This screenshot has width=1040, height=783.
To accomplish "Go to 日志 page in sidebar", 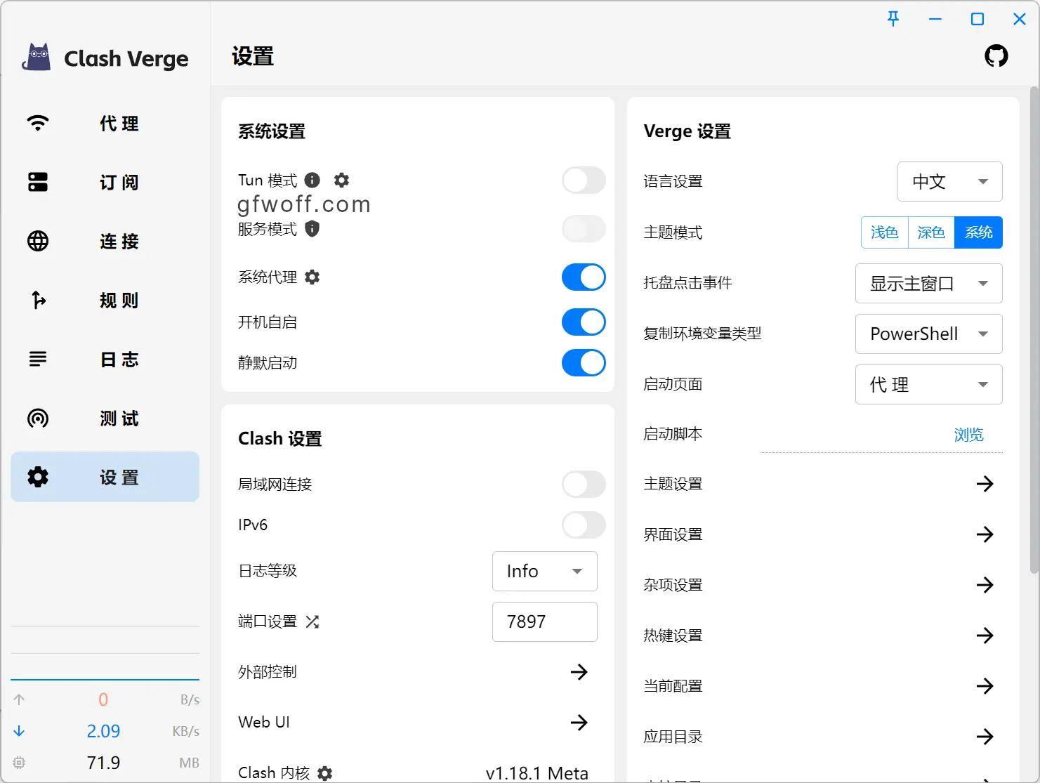I will coord(105,360).
